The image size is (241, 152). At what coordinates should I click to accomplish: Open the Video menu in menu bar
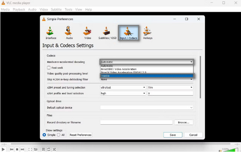(x=44, y=10)
